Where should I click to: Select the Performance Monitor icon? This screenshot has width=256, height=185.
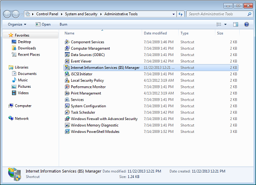pos(67,87)
